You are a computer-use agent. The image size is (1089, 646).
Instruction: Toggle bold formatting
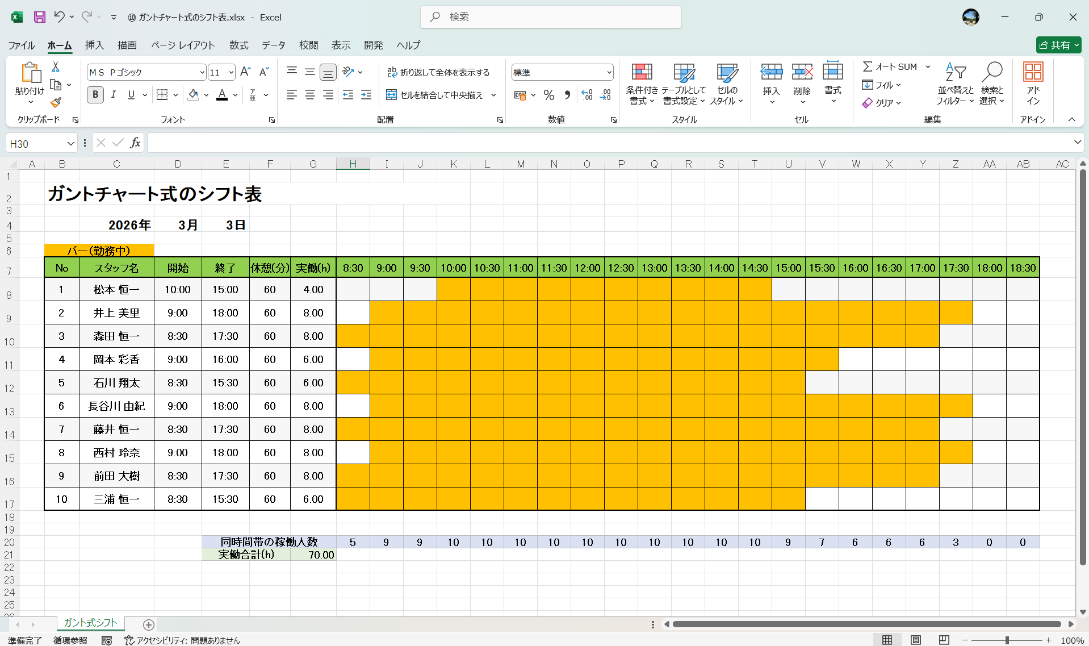pyautogui.click(x=95, y=95)
